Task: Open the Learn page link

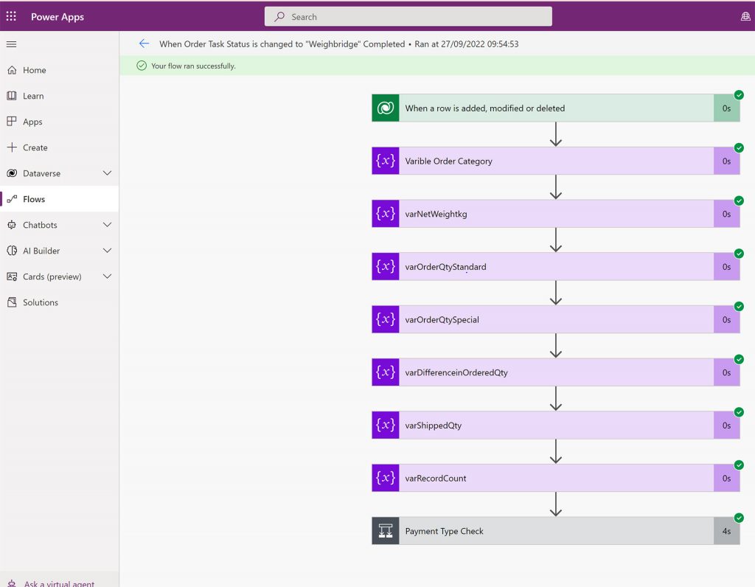Action: click(33, 96)
